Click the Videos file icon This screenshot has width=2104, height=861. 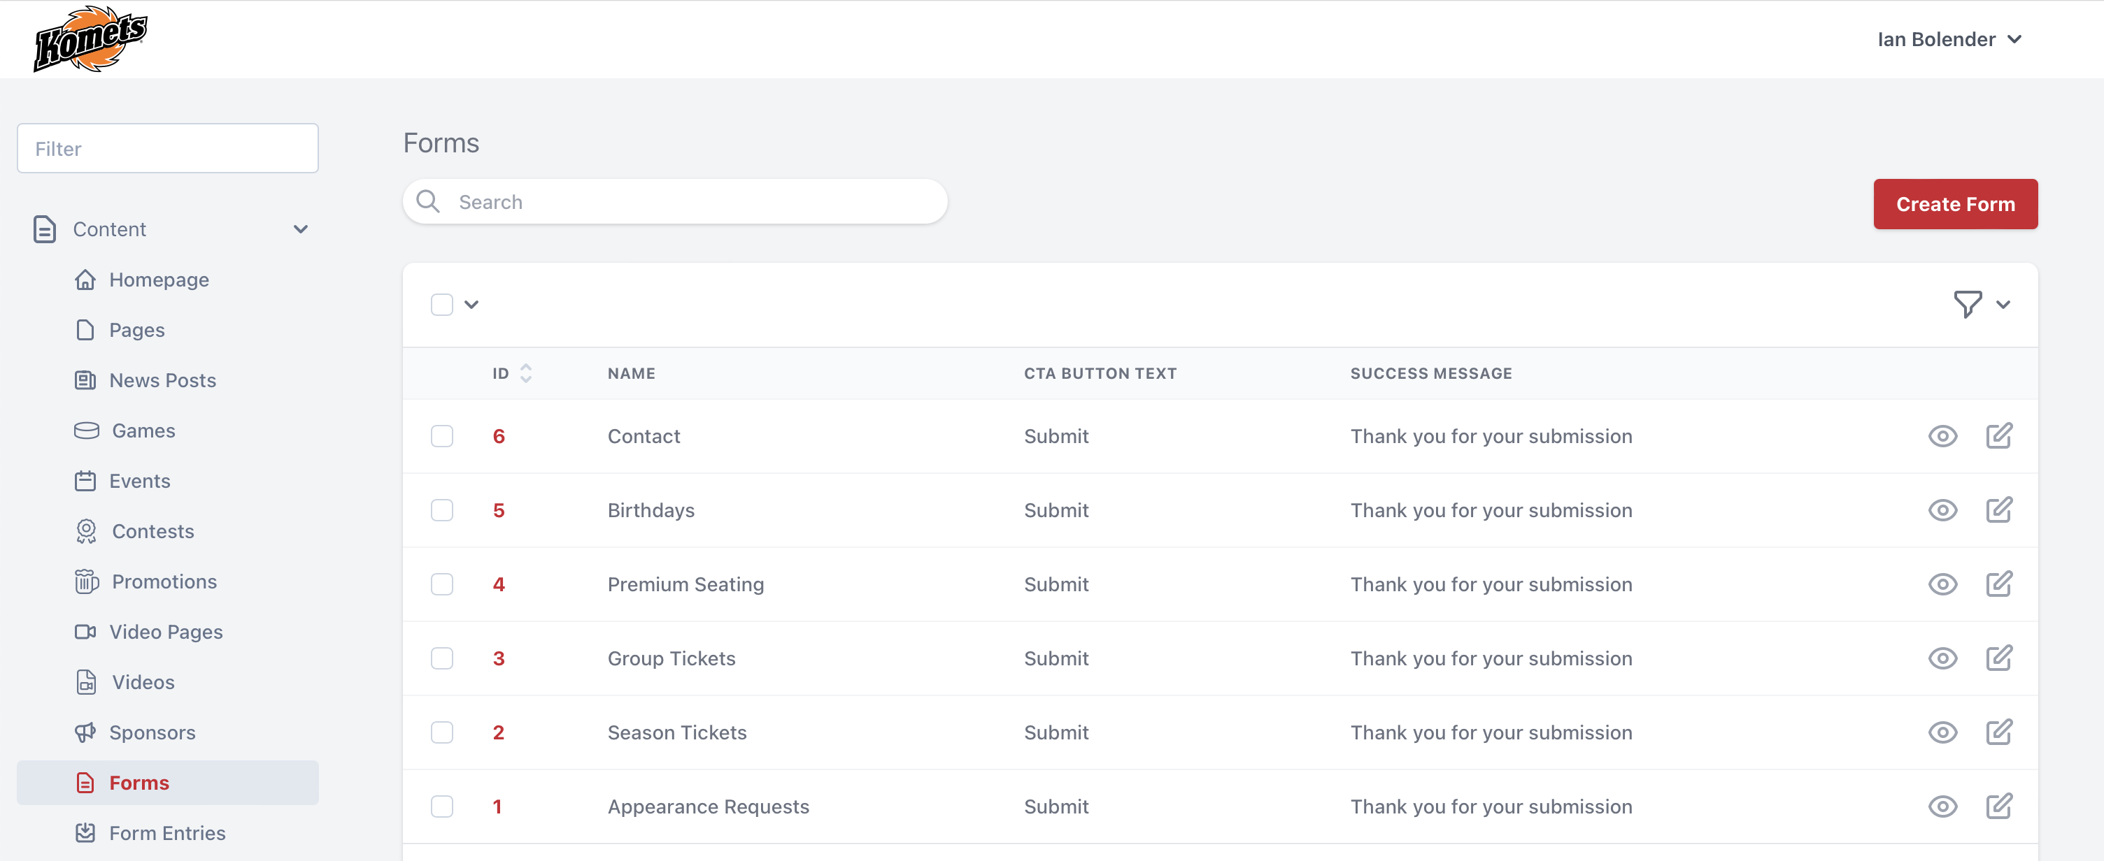coord(87,681)
